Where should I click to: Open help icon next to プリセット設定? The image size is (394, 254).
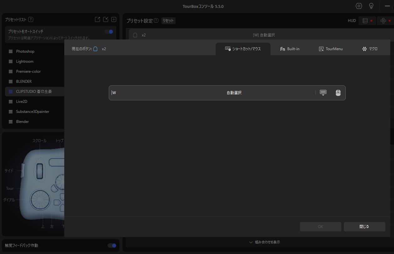[156, 21]
